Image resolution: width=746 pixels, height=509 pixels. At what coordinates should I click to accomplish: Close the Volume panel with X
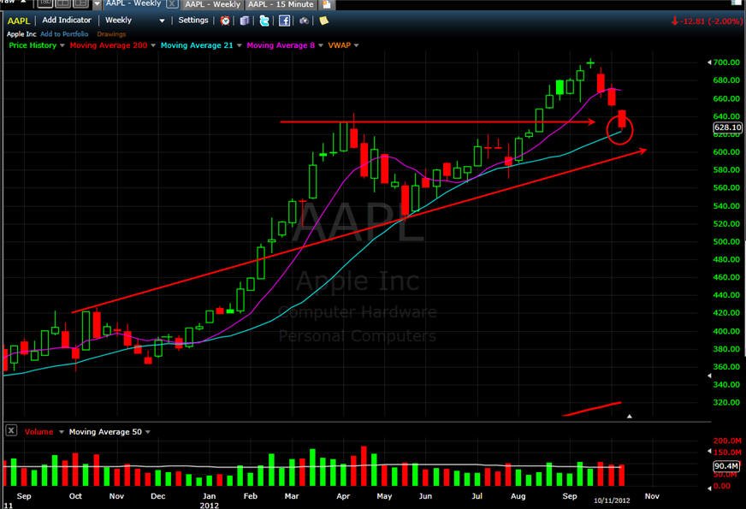point(11,431)
